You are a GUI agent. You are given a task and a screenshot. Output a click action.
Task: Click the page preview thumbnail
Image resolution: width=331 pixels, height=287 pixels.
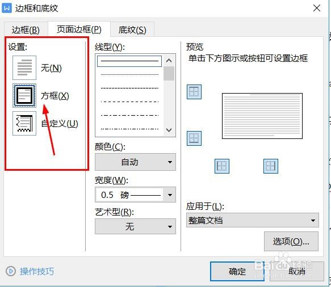262,116
